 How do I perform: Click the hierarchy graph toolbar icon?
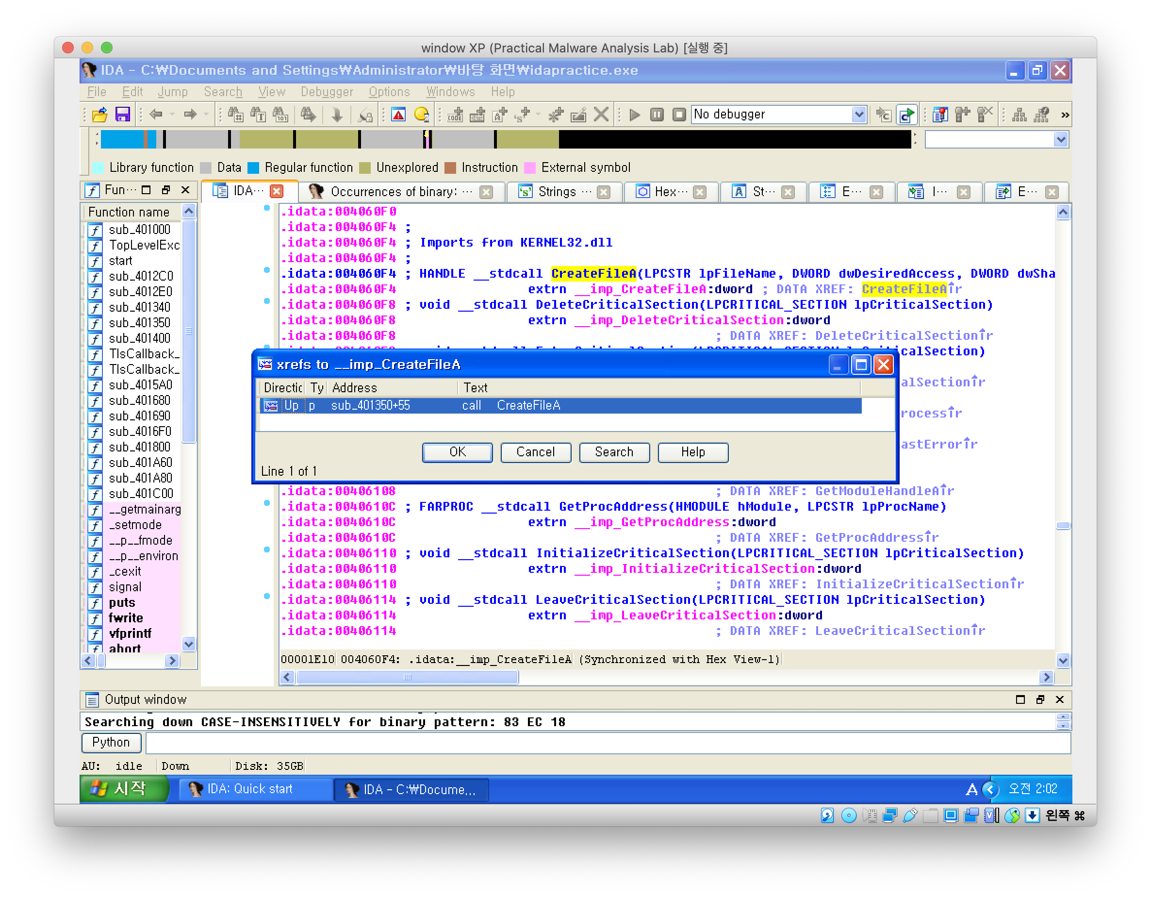click(1019, 115)
